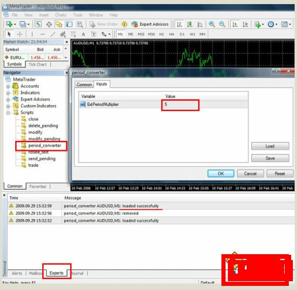Select the trendline tool

(x=53, y=34)
